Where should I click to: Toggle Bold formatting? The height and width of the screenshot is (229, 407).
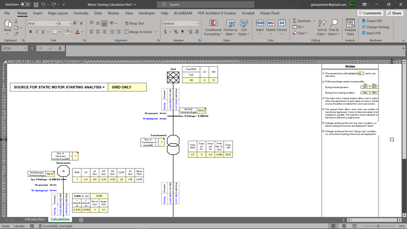30,32
